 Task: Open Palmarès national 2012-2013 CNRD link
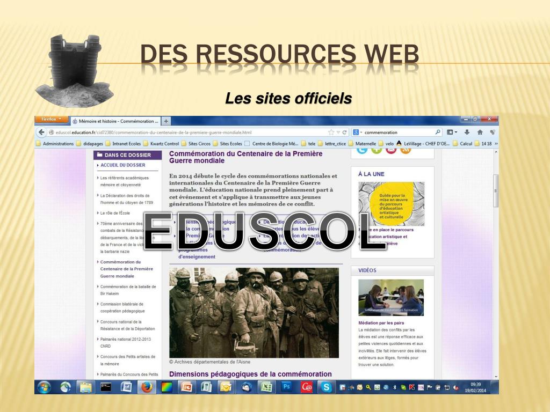coord(126,343)
